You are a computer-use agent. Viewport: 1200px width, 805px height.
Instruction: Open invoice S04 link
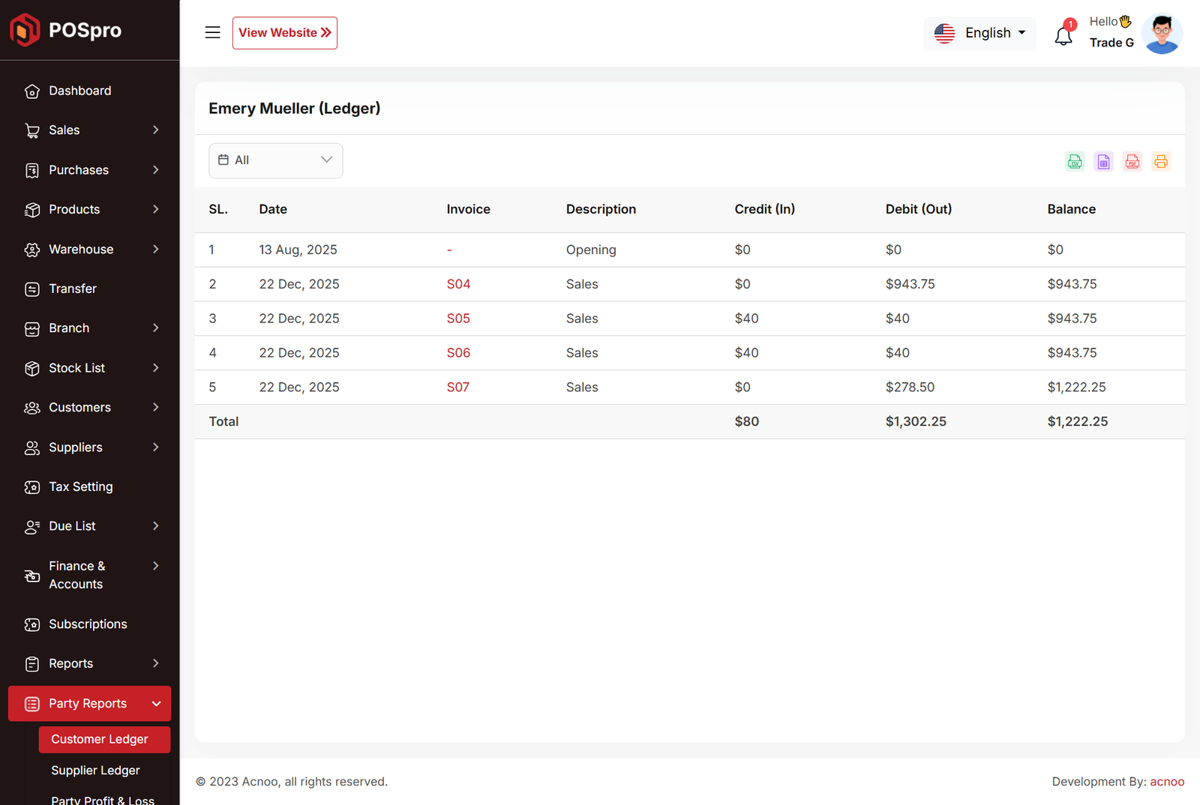458,284
